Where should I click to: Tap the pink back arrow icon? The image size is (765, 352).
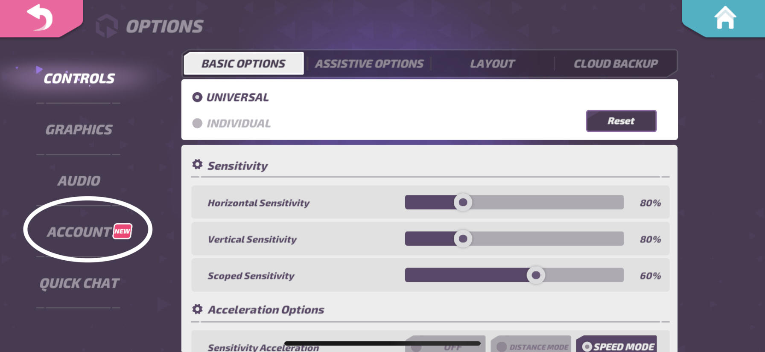[40, 17]
